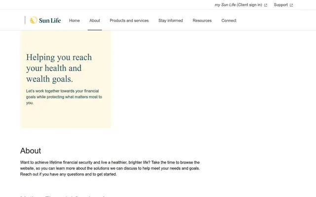Open my Sun Life (Client sign in) link
This screenshot has width=316, height=197.
coord(241,5)
